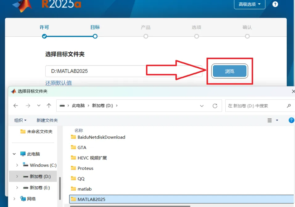Close the 选择目标文件夹 dialog
The image size is (295, 207).
coord(293,91)
